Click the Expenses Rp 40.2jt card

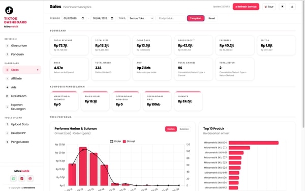point(235,45)
